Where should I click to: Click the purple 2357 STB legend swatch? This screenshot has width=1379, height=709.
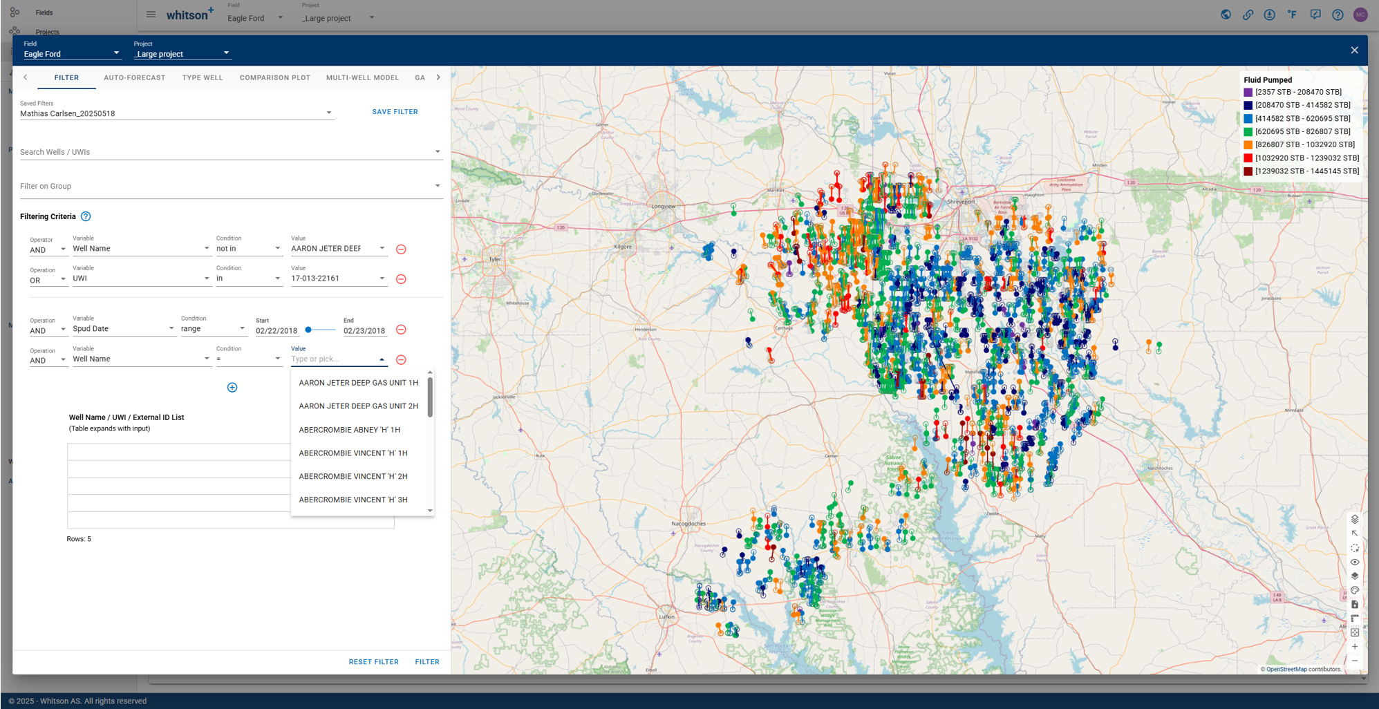click(x=1248, y=92)
